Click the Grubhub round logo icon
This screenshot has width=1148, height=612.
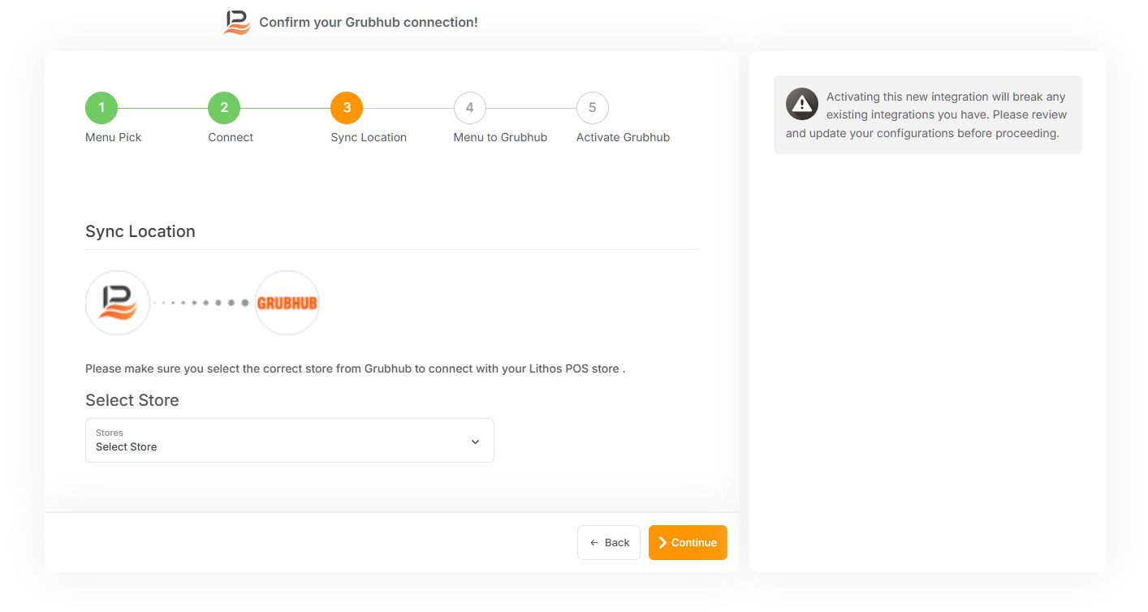click(287, 303)
